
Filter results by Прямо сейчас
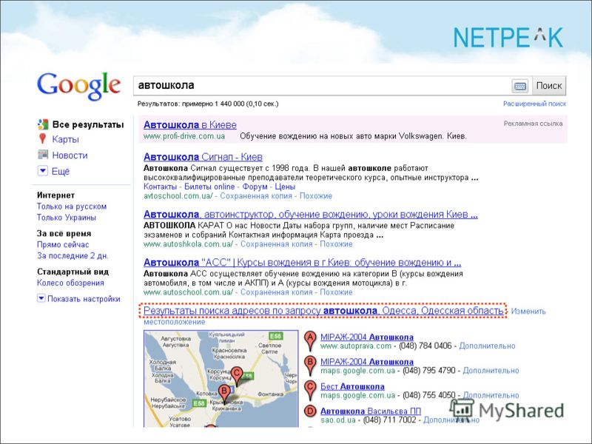tap(63, 245)
